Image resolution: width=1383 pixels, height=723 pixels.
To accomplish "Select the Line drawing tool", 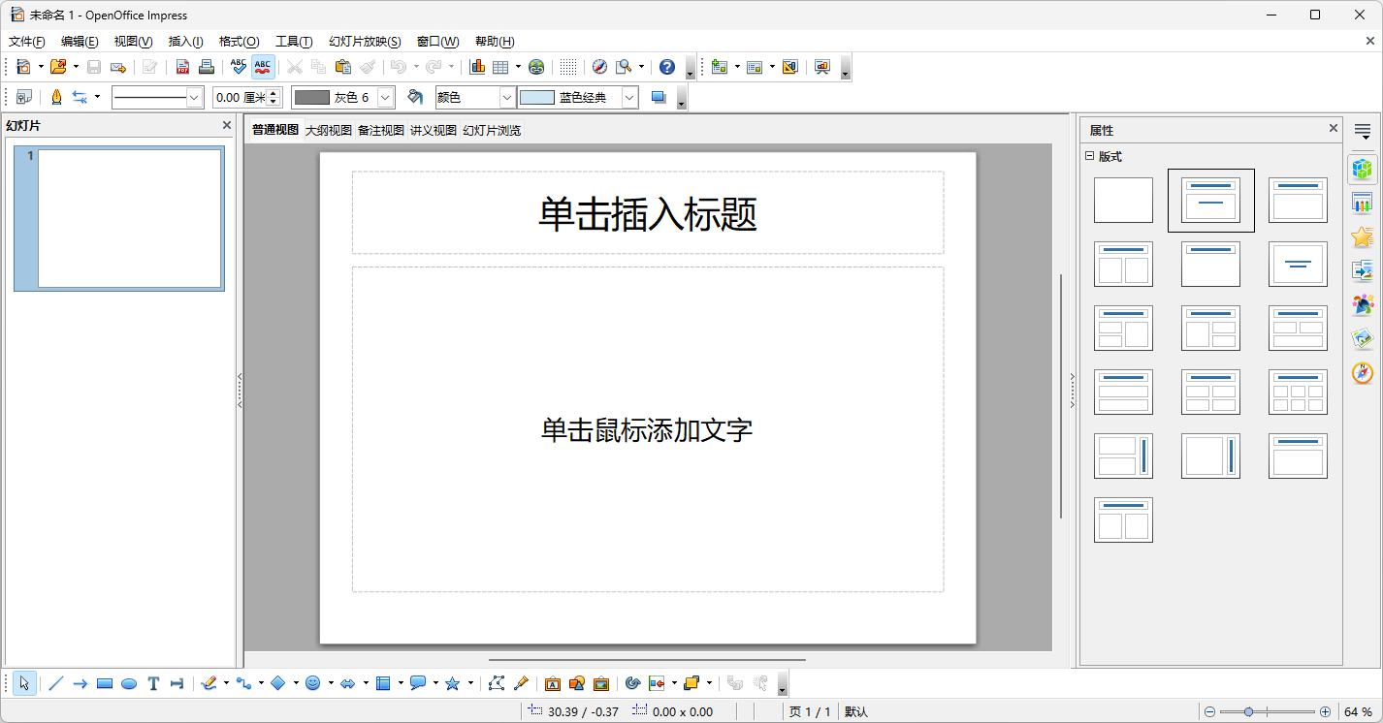I will click(x=55, y=683).
